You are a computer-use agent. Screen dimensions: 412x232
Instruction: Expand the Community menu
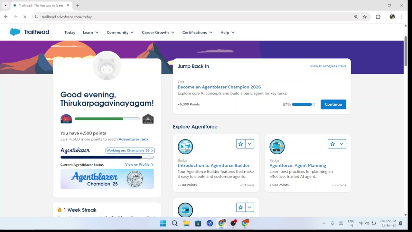(120, 33)
